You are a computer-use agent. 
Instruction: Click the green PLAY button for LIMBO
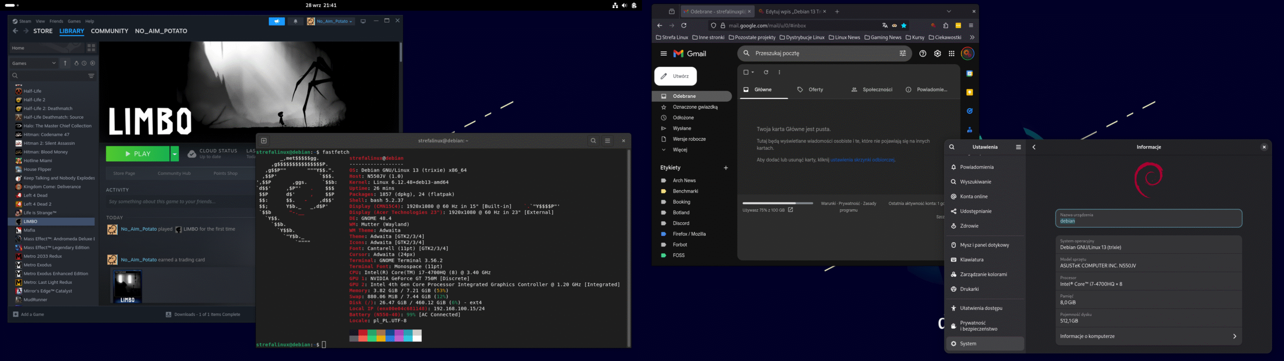(138, 154)
